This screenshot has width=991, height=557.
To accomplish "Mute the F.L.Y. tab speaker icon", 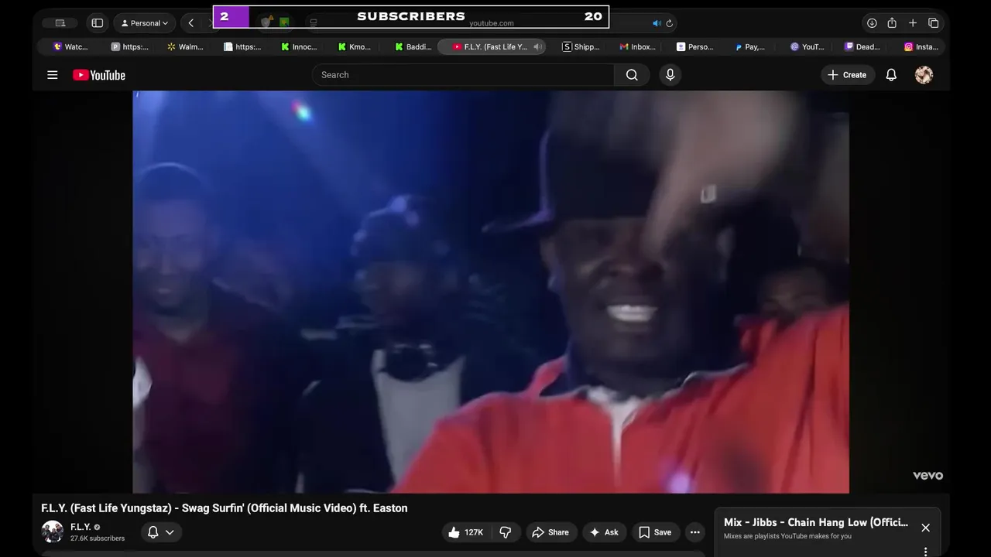I will (x=537, y=47).
